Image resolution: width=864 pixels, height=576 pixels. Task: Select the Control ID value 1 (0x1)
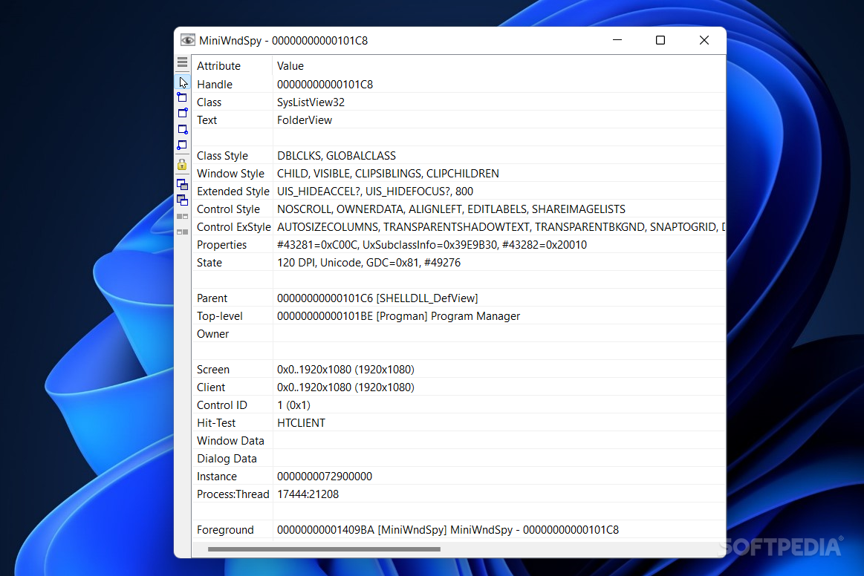point(293,405)
